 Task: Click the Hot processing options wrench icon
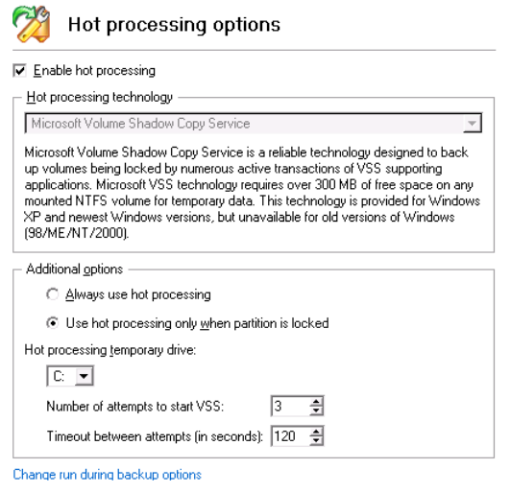click(x=32, y=24)
